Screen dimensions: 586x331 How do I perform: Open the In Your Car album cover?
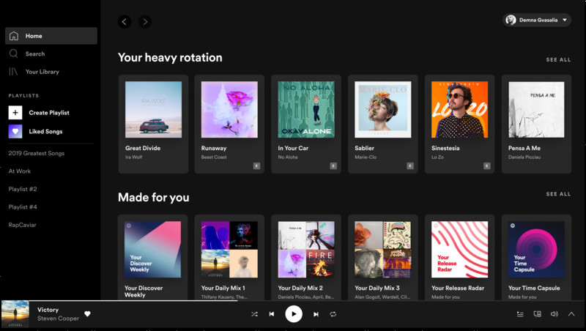[306, 109]
